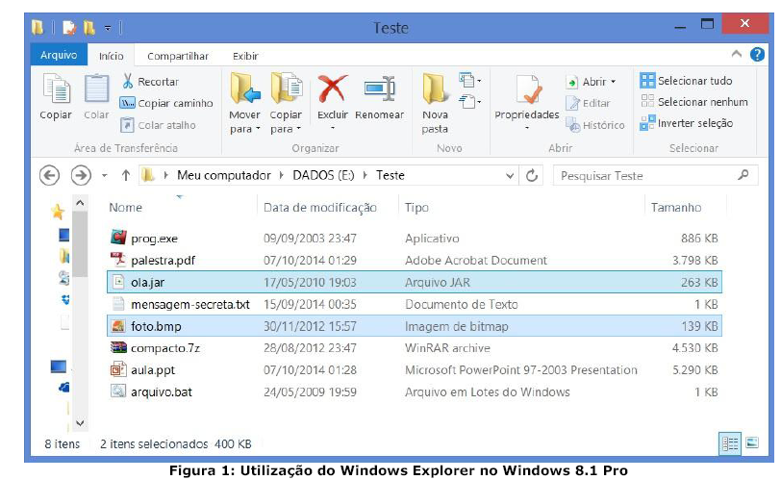Click the Recortar scissors icon
Image resolution: width=781 pixels, height=480 pixels.
[x=127, y=82]
